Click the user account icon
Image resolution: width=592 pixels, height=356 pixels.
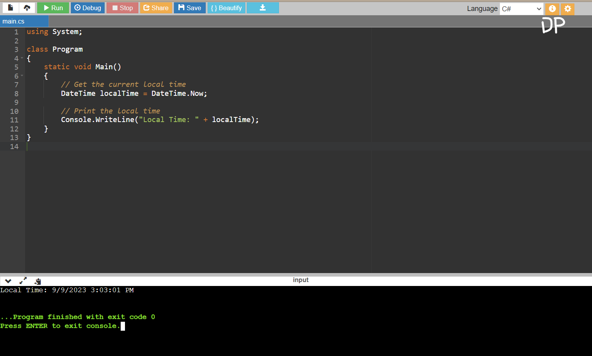pyautogui.click(x=552, y=9)
